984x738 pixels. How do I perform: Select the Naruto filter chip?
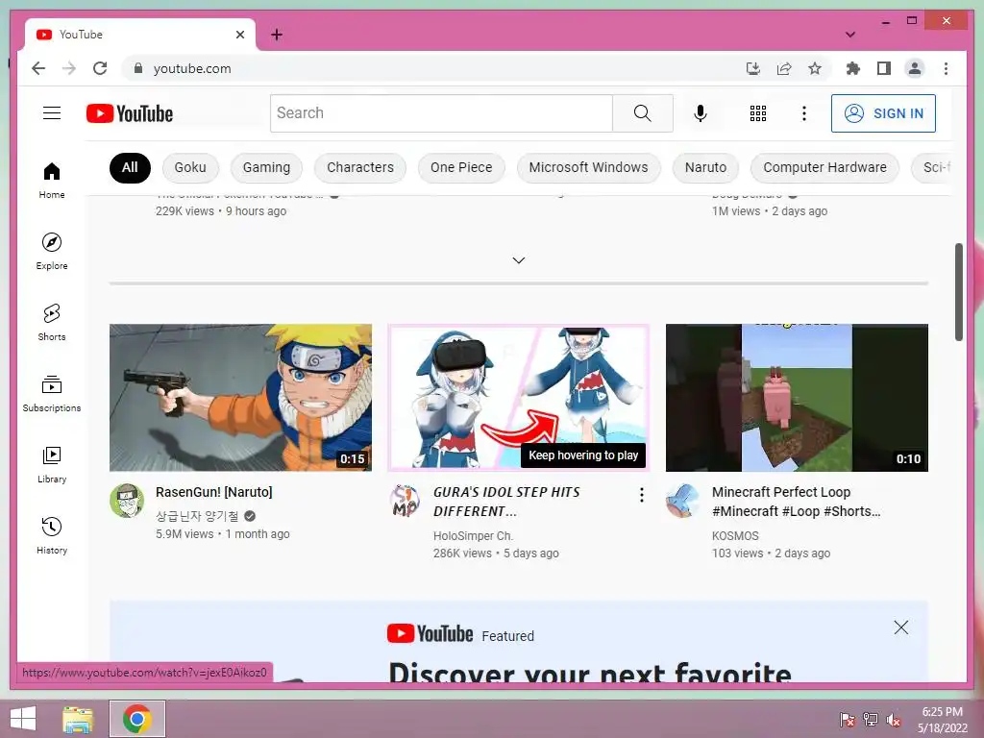point(705,167)
